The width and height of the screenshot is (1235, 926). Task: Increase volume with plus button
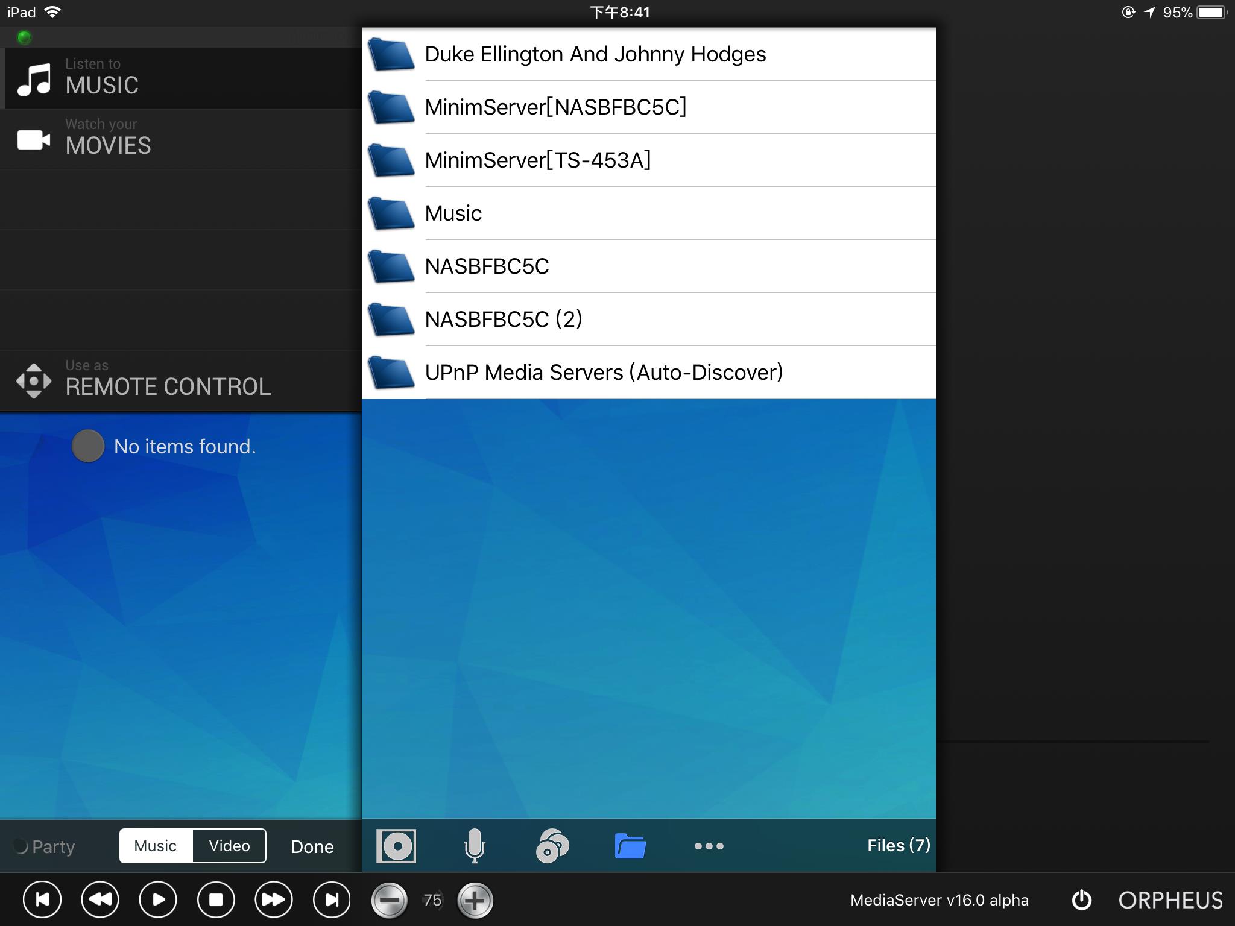(x=475, y=901)
